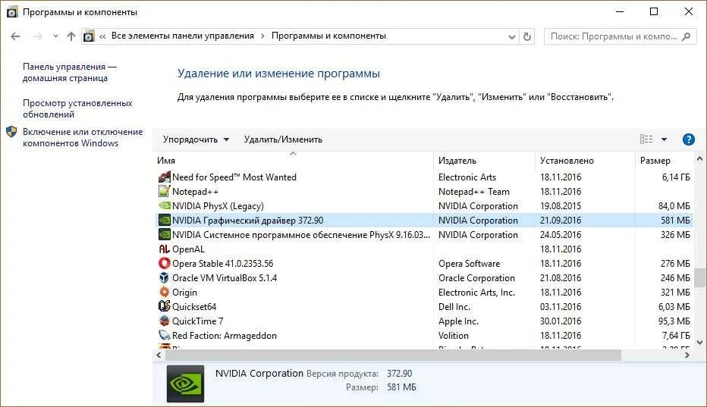Click the horizontal scrollbar thumb under the list
The height and width of the screenshot is (407, 707).
(393, 355)
